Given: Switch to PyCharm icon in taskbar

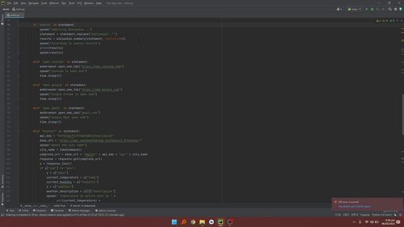Looking at the screenshot, I should [220, 222].
